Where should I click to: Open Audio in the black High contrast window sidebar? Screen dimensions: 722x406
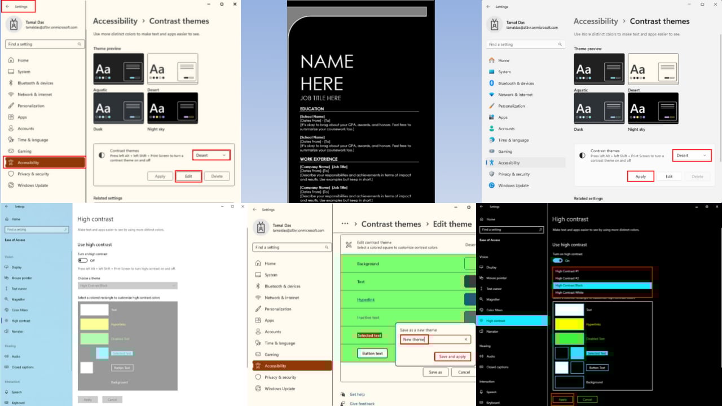click(x=490, y=356)
